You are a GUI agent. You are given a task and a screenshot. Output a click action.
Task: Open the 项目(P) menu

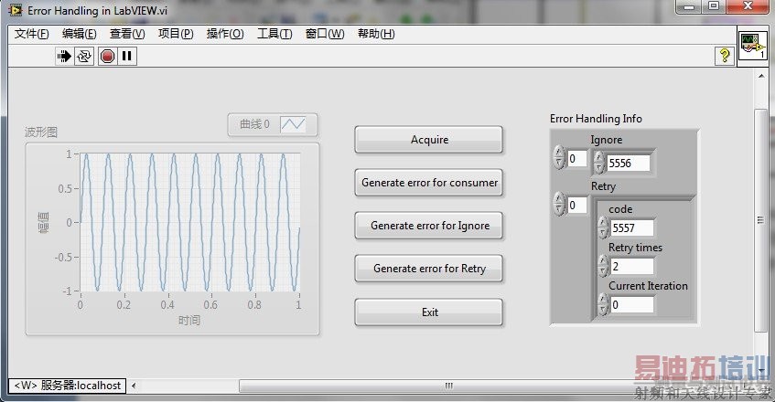click(x=176, y=34)
